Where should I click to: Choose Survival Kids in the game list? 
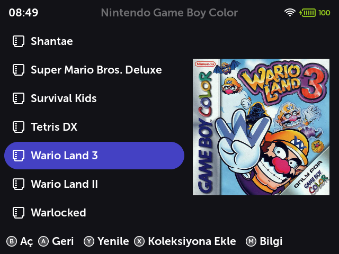pyautogui.click(x=94, y=98)
